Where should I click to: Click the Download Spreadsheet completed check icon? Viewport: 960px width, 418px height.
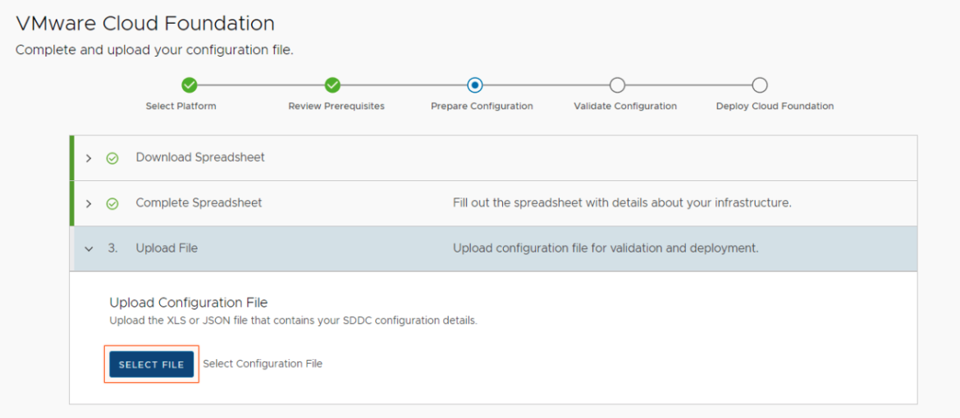point(112,158)
